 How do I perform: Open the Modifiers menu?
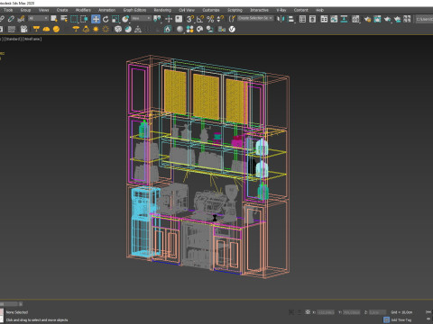(83, 10)
